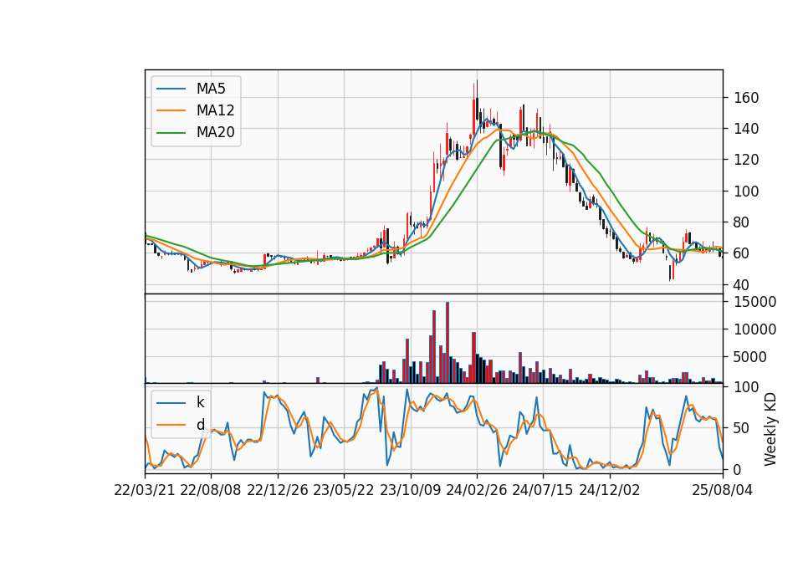This screenshot has height=577, width=803.
Task: Click the 24/02/26 date label
Action: [x=477, y=491]
